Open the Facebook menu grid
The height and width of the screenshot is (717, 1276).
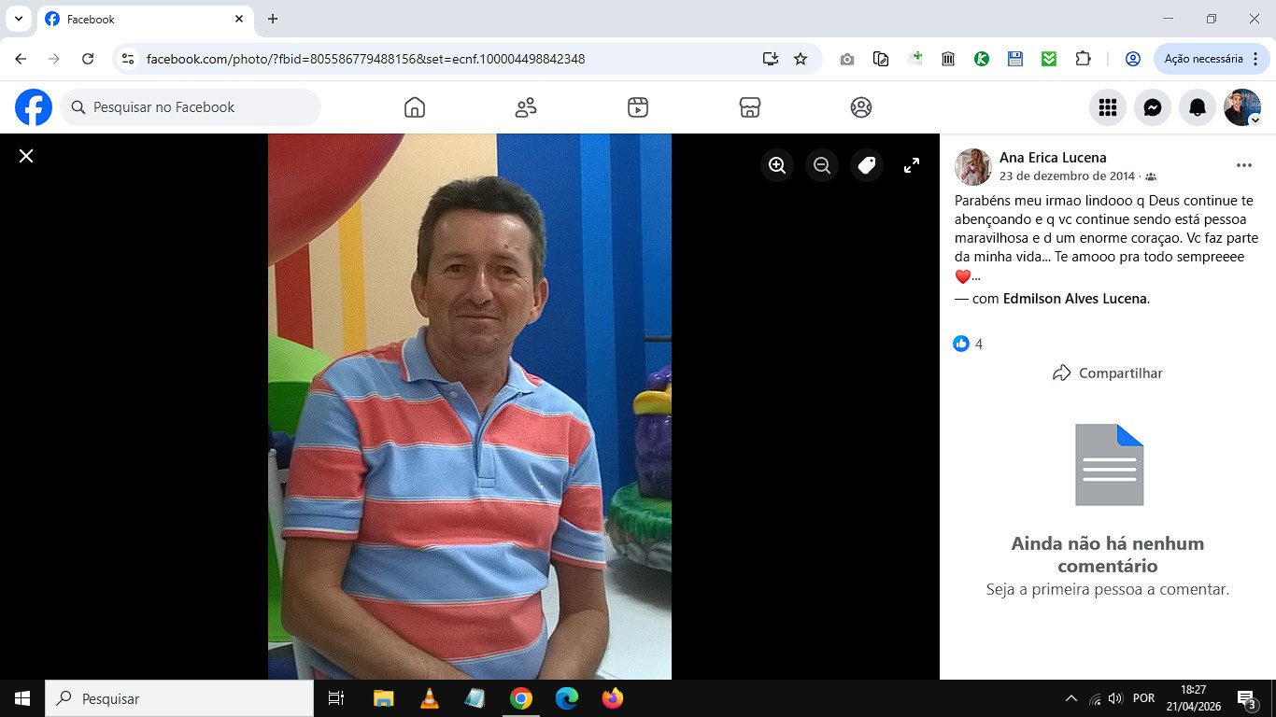tap(1108, 107)
